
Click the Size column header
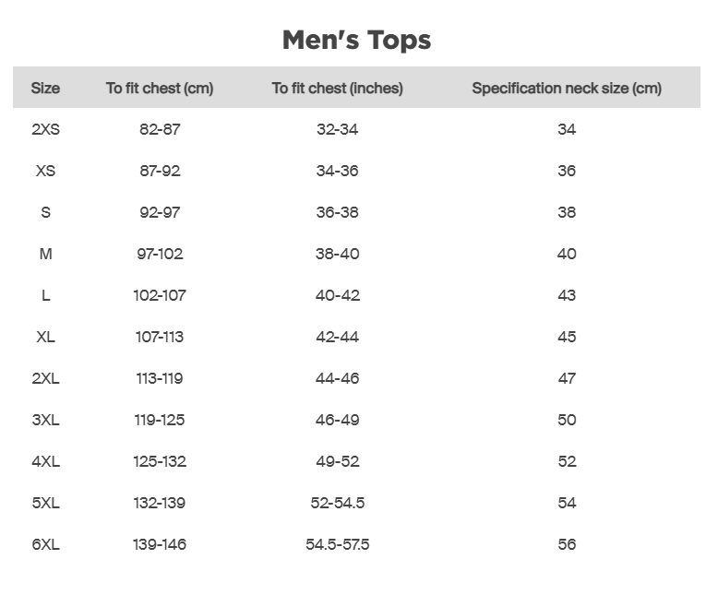tap(45, 89)
